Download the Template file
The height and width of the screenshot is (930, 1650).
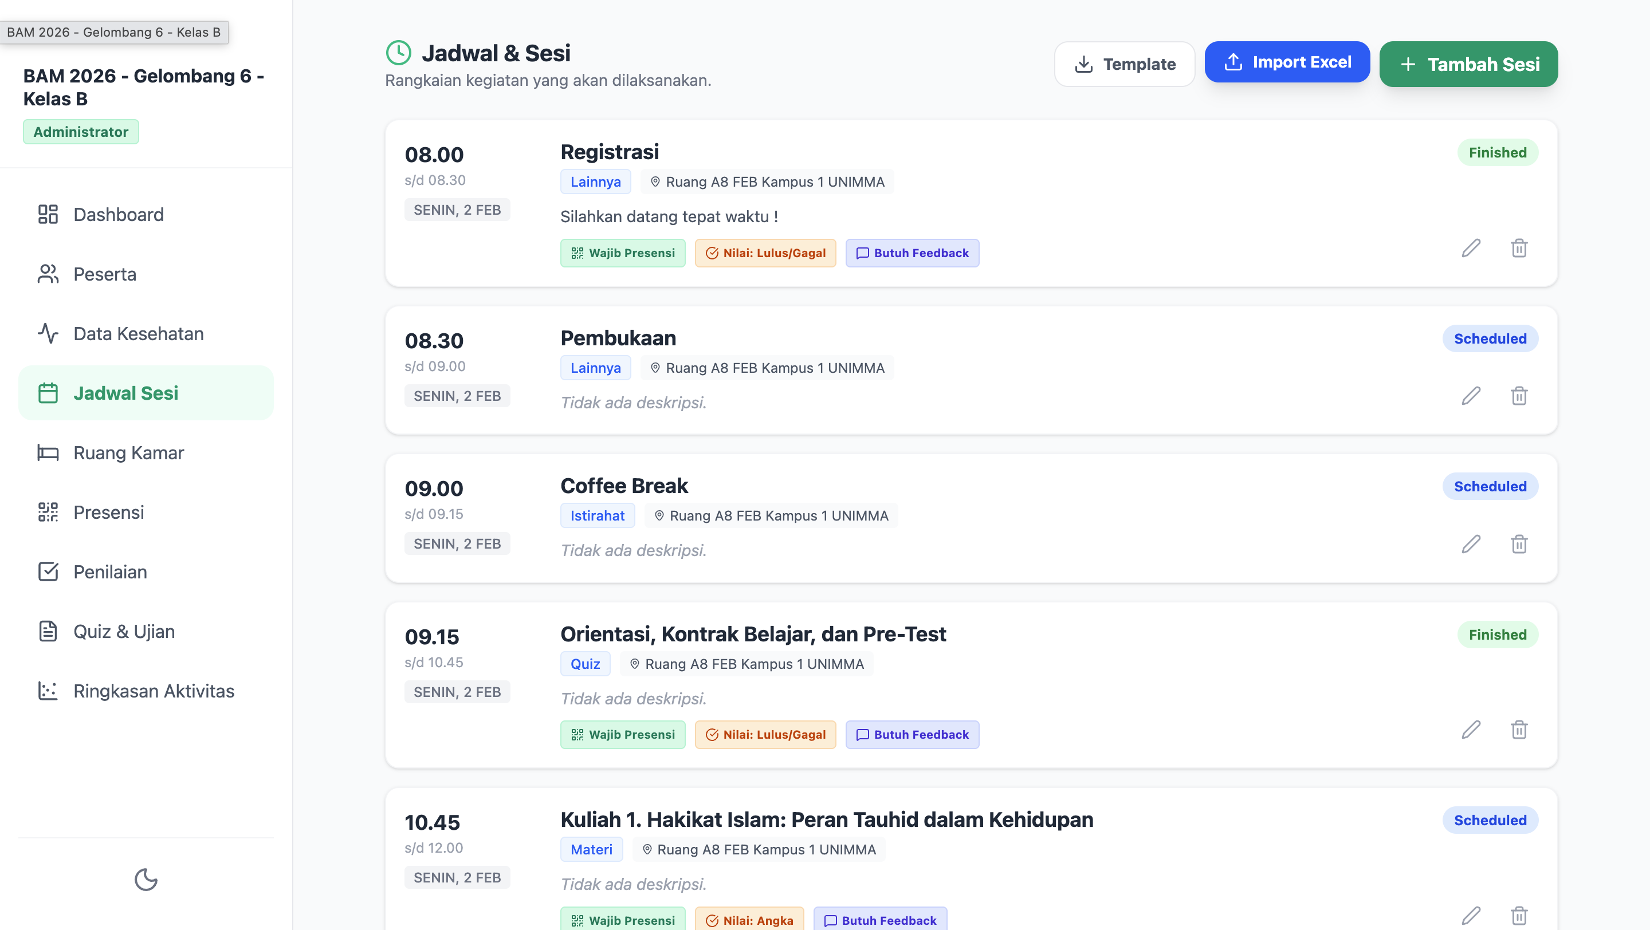(1124, 64)
